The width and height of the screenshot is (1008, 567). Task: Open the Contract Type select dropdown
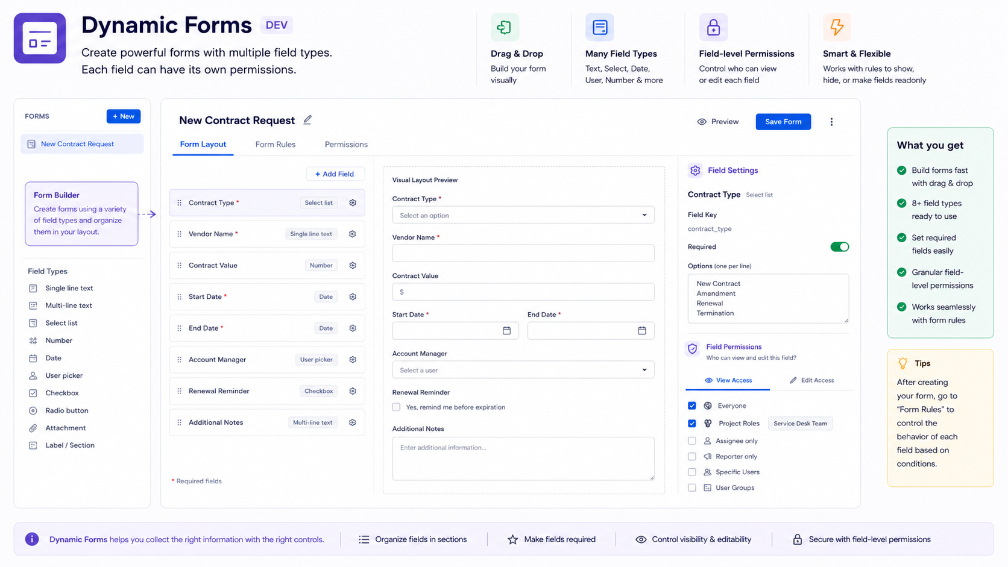tap(523, 215)
